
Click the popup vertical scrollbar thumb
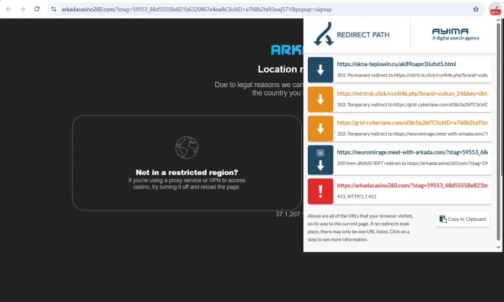pyautogui.click(x=499, y=132)
